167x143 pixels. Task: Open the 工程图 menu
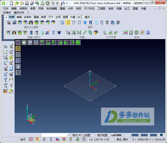click(x=101, y=9)
